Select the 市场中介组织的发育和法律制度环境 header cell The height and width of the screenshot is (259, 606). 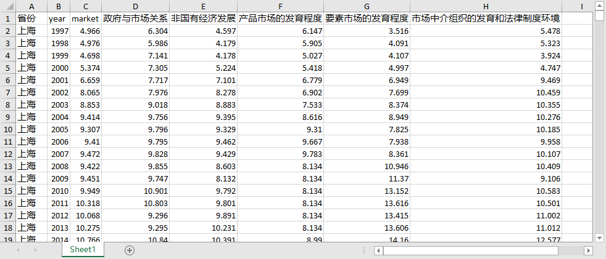pyautogui.click(x=486, y=18)
